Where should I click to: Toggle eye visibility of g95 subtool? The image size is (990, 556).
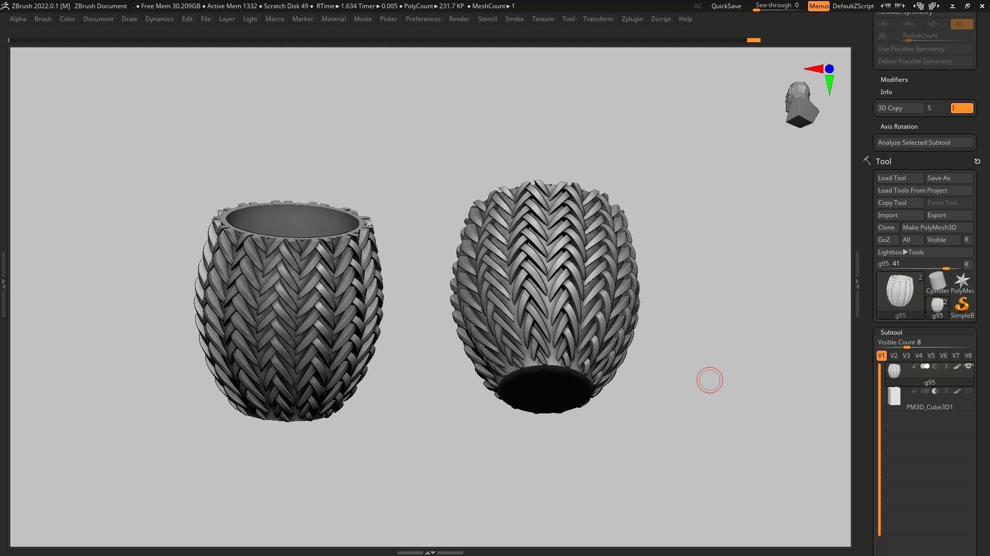click(x=968, y=367)
